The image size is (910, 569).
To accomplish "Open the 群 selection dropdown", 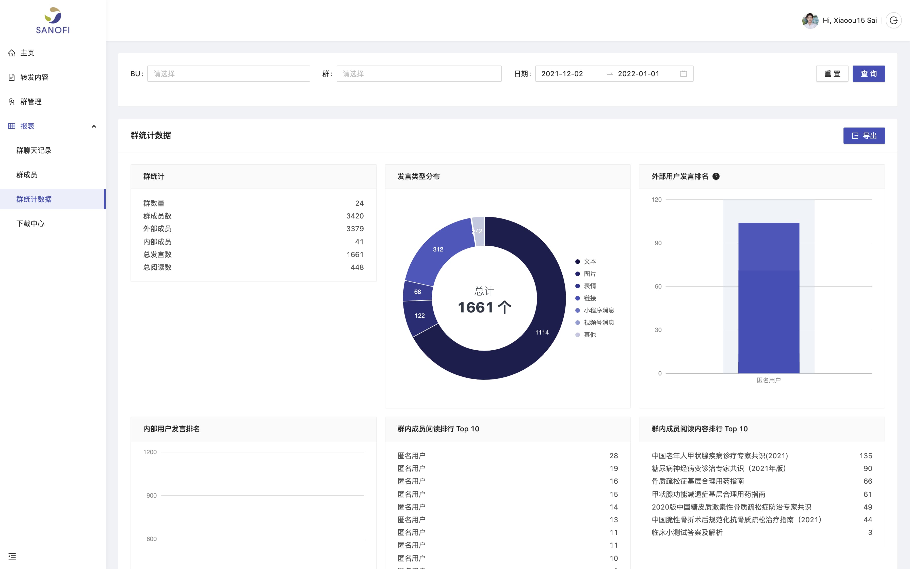I will tap(419, 74).
